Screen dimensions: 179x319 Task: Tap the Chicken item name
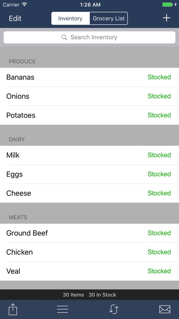(20, 252)
